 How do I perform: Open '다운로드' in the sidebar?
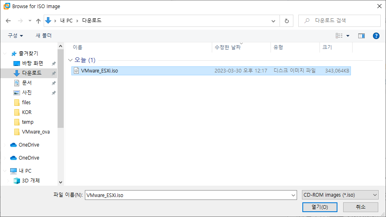[32, 73]
